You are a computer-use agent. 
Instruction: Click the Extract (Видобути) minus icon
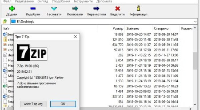pos(33,8)
